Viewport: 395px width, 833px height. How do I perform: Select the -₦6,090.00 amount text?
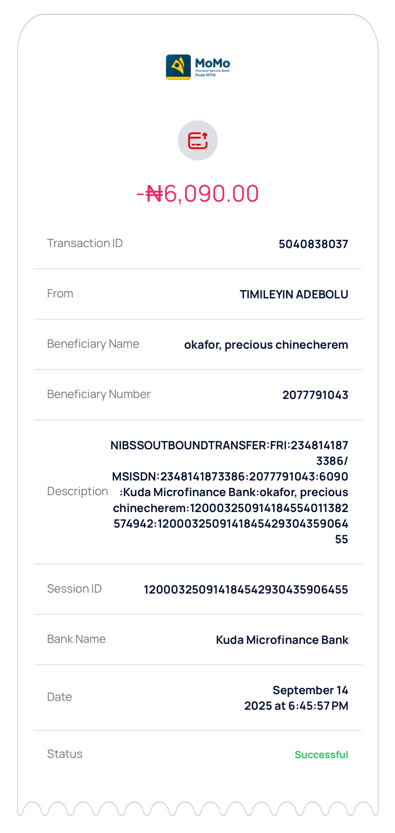tap(198, 193)
